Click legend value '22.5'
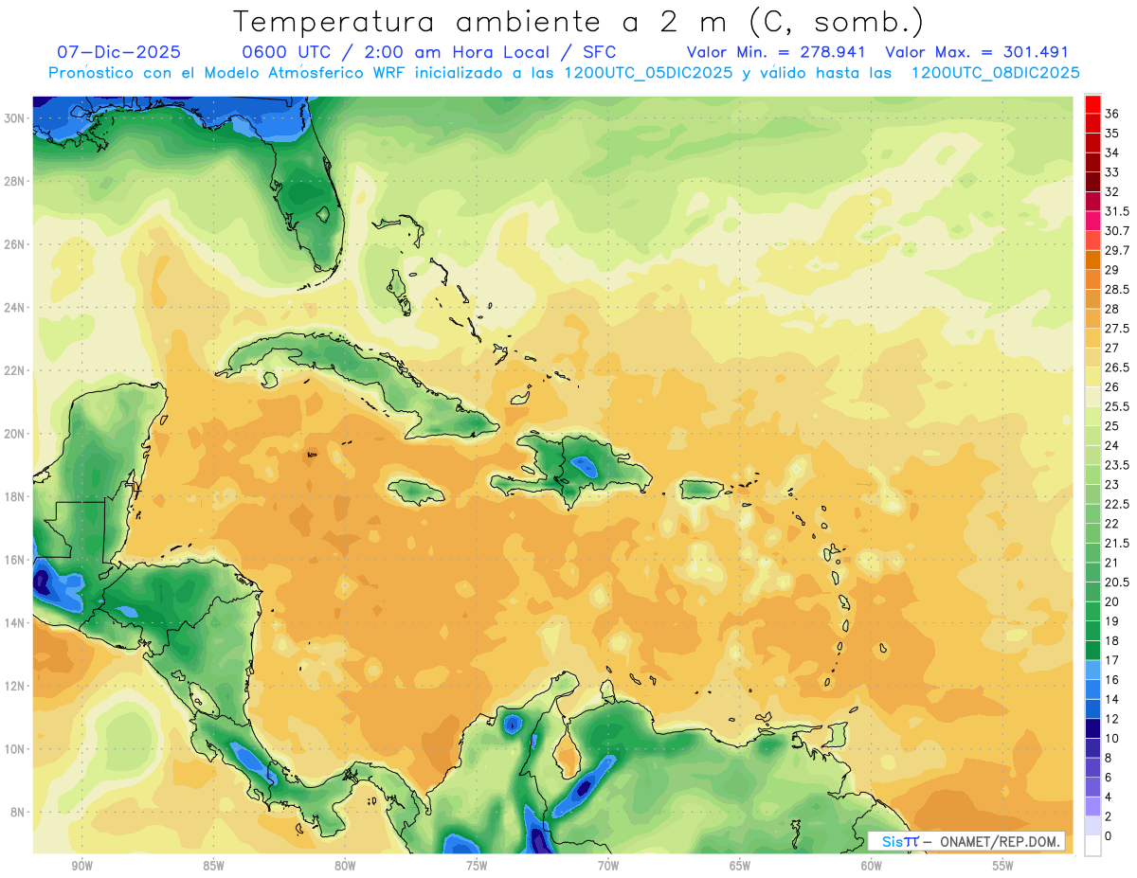 [x=1117, y=504]
